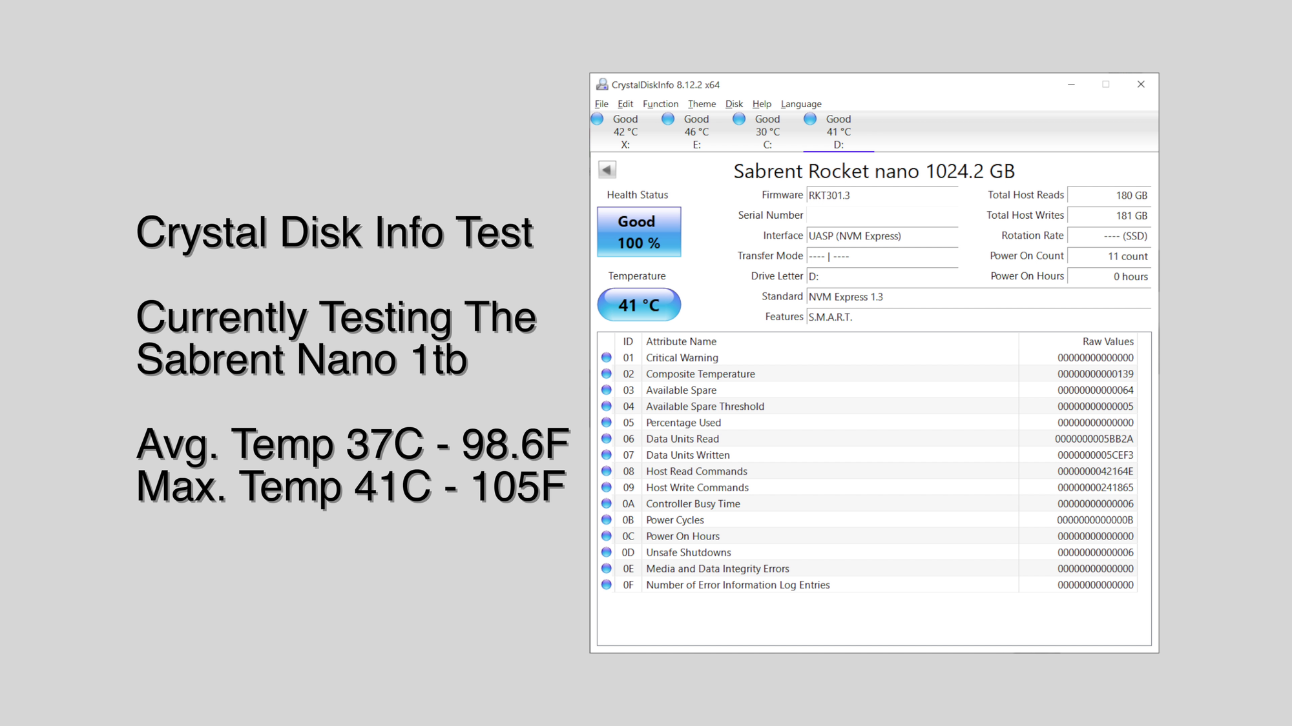Click the 41 °C temperature button
Viewport: 1292px width, 726px height.
click(x=639, y=305)
